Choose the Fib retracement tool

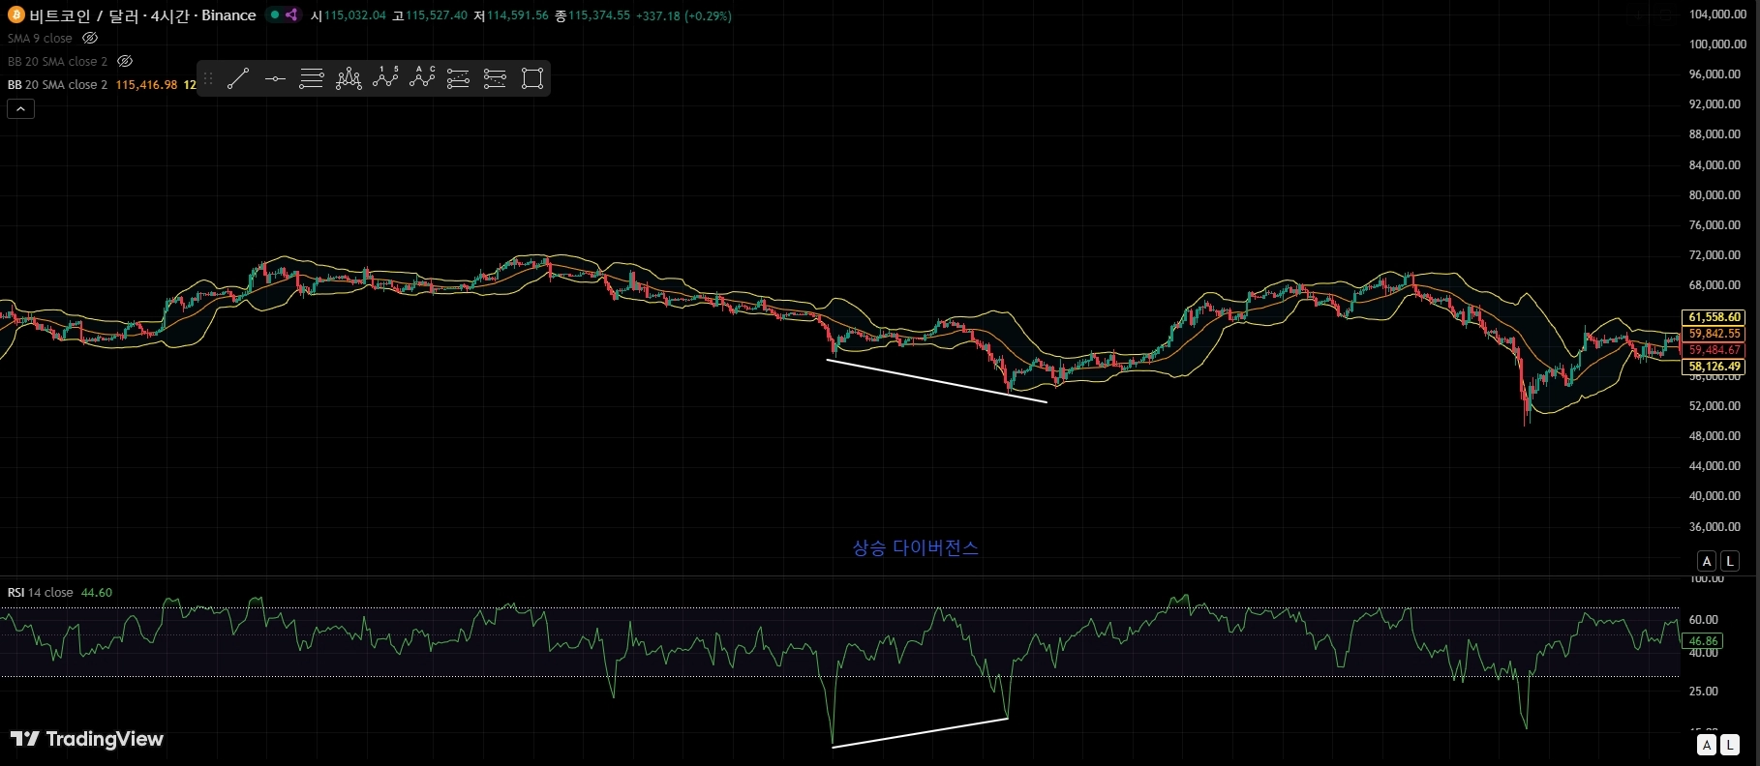pyautogui.click(x=312, y=79)
